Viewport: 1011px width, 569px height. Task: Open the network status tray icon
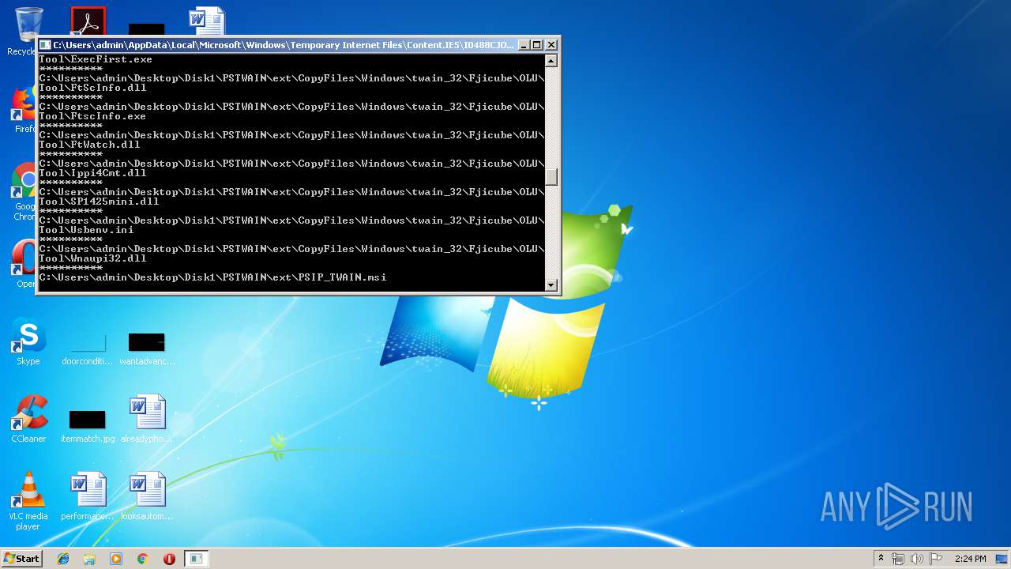(898, 559)
